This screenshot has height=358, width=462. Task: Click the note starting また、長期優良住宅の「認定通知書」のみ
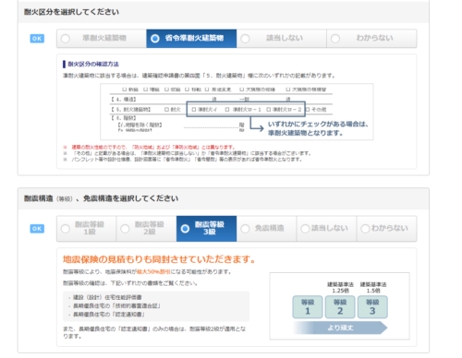tap(154, 332)
